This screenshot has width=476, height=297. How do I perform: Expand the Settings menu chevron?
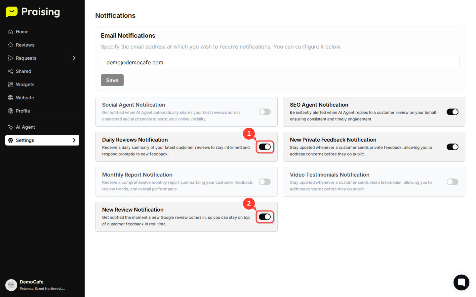pos(74,140)
